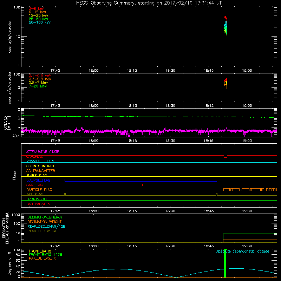Click the 19:00 tick label under flags panel

(247, 211)
